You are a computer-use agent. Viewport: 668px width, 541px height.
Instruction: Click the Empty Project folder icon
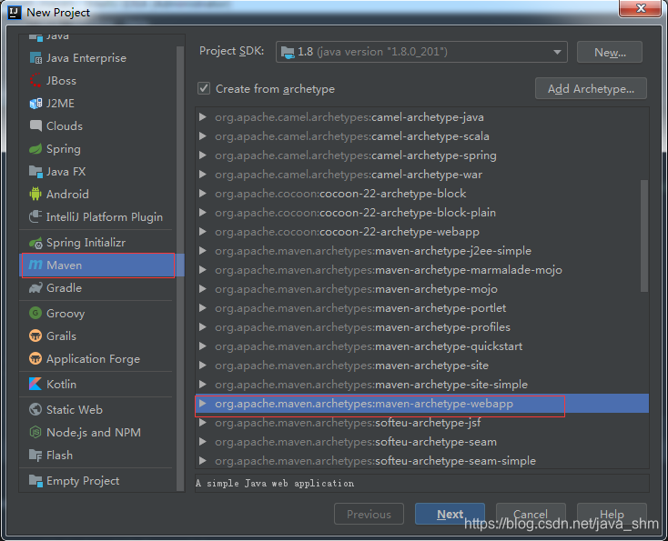[35, 481]
